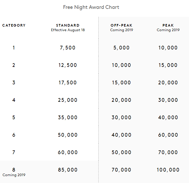Click category 4 row number
The width and height of the screenshot is (189, 183).
click(x=14, y=100)
